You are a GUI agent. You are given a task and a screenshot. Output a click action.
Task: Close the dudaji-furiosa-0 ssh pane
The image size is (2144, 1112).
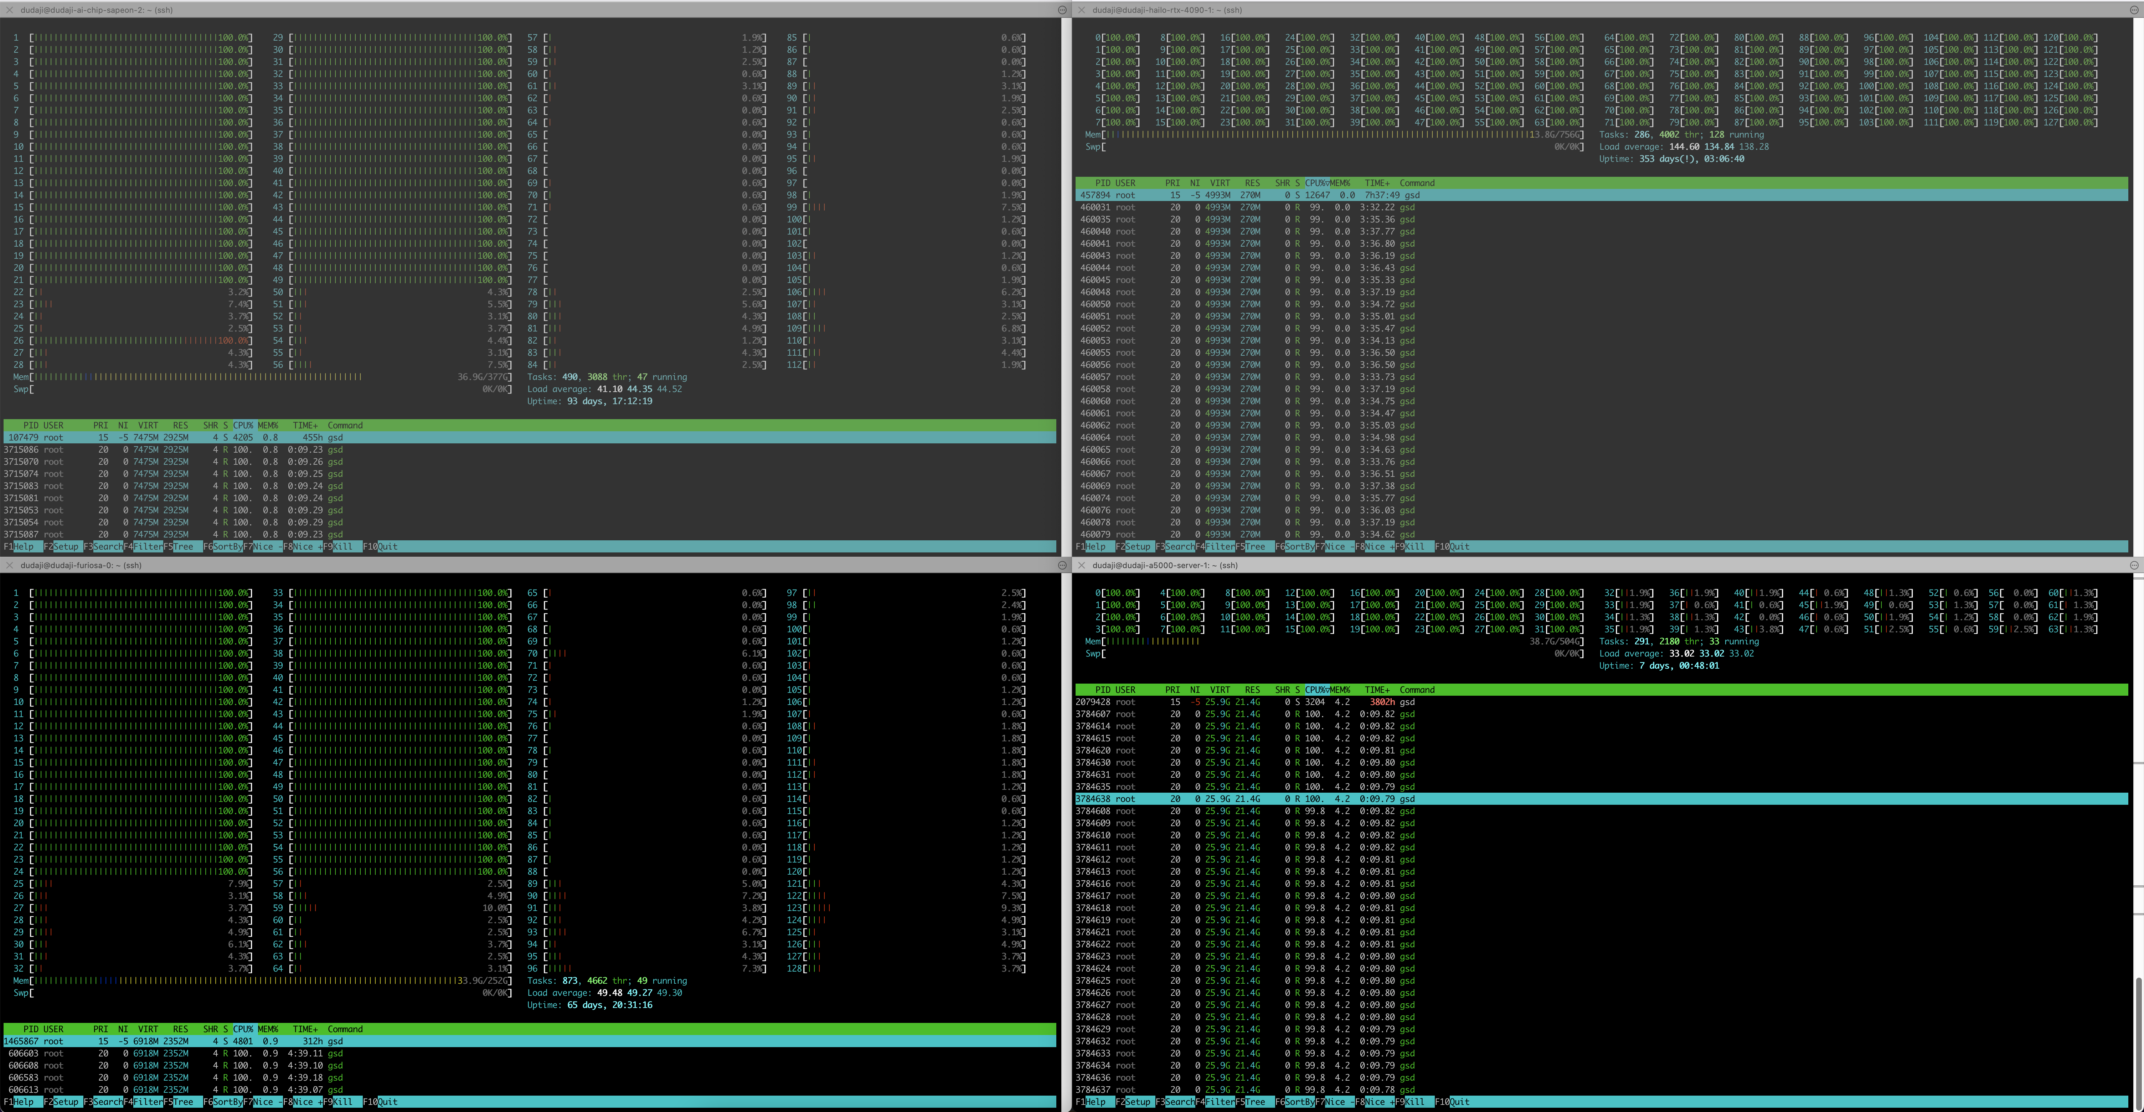9,565
